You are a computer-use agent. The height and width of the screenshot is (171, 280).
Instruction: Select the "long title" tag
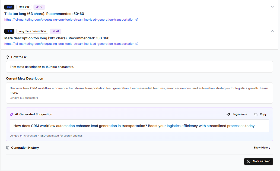tap(24, 7)
